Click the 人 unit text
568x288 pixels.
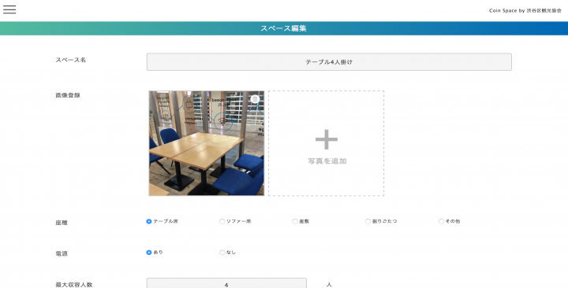click(329, 285)
